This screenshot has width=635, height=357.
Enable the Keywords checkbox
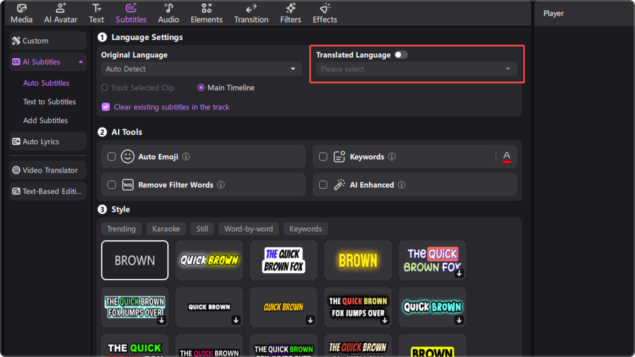coord(323,157)
